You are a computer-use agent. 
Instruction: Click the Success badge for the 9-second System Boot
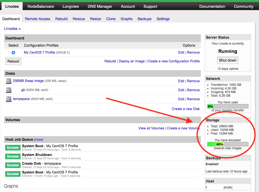pos(13,148)
